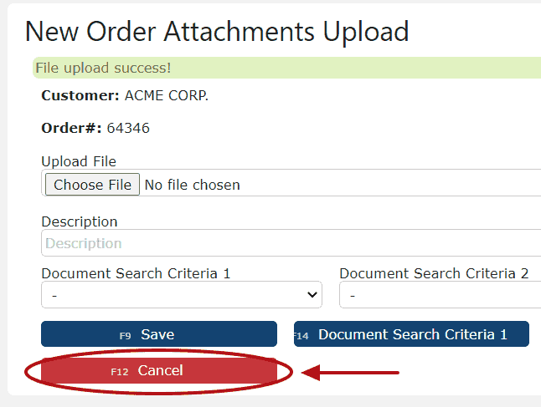Click the blue Document Search Criteria 1 button
Screen dimensions: 541x407
pos(411,334)
